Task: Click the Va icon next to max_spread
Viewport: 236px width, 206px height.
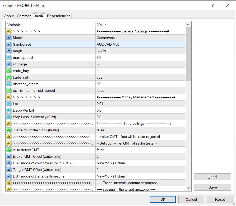Action: 9,58
